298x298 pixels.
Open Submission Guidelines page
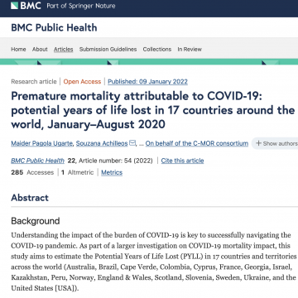click(108, 49)
